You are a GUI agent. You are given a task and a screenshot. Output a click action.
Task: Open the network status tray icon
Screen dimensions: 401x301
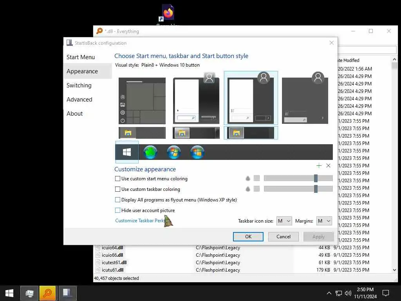pos(339,293)
